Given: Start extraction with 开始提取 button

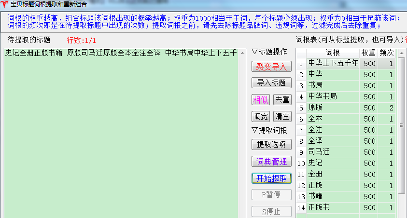Looking at the screenshot, I should 271,178.
